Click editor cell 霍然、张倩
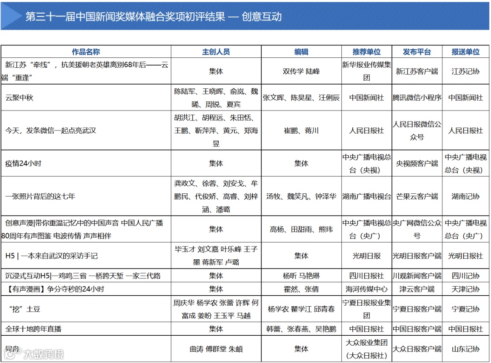Viewport: 491px width, 363px height. (x=301, y=289)
